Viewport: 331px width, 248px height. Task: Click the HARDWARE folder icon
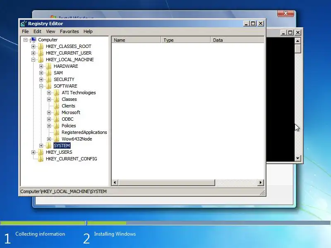pos(49,66)
